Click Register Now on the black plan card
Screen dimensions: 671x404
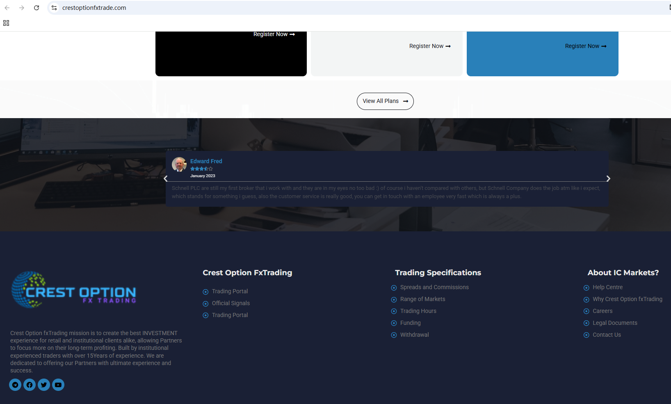(x=274, y=34)
